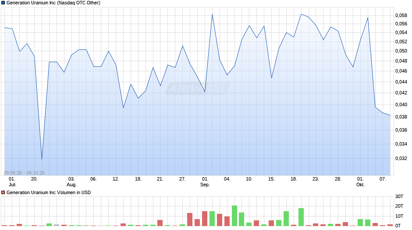The height and width of the screenshot is (230, 412).
Task: Click the '03. Aug.' date axis label
Action: pyautogui.click(x=71, y=182)
